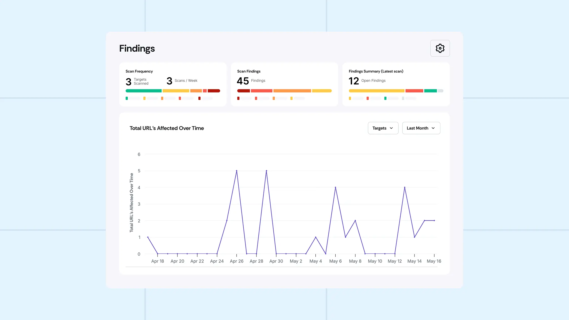
Task: Click green legend marker under Scan Frequency
Action: [x=127, y=98]
